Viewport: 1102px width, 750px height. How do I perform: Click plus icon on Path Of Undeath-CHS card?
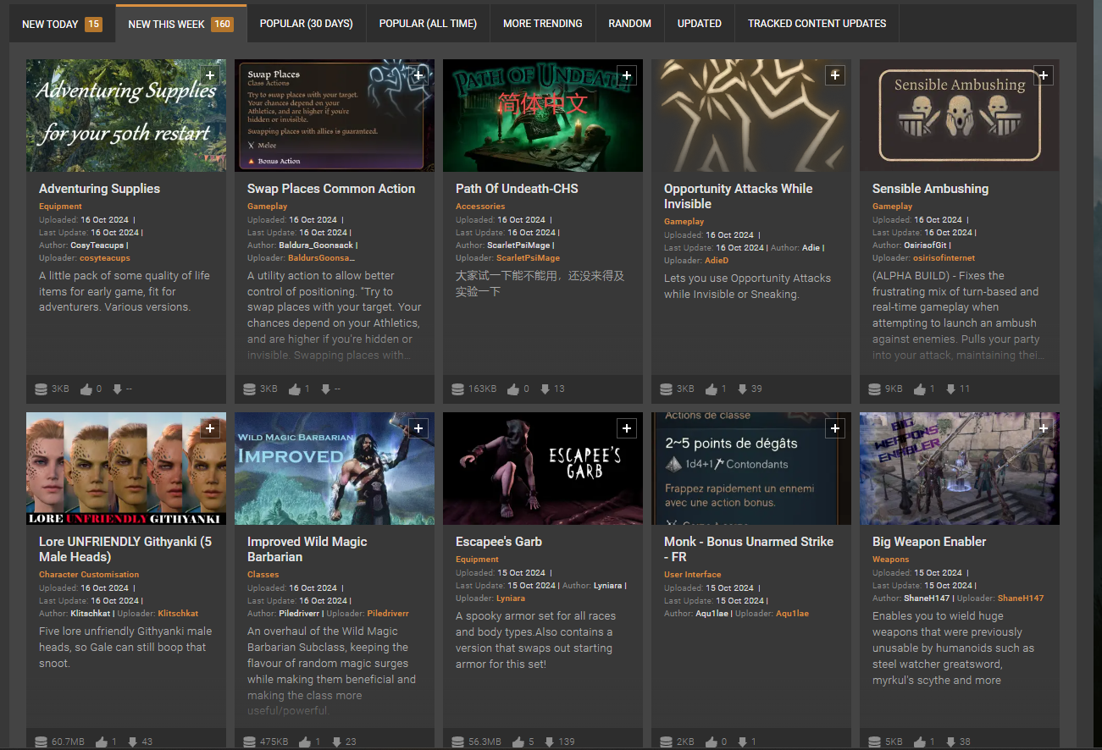tap(627, 75)
